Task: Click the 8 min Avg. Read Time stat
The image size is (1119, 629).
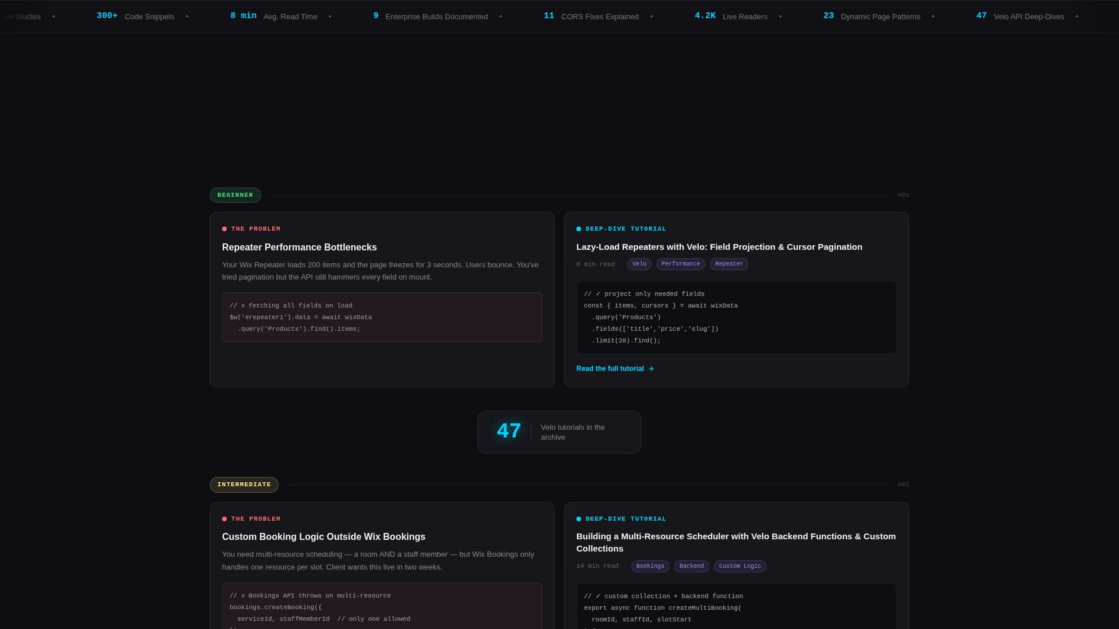Action: click(x=274, y=16)
